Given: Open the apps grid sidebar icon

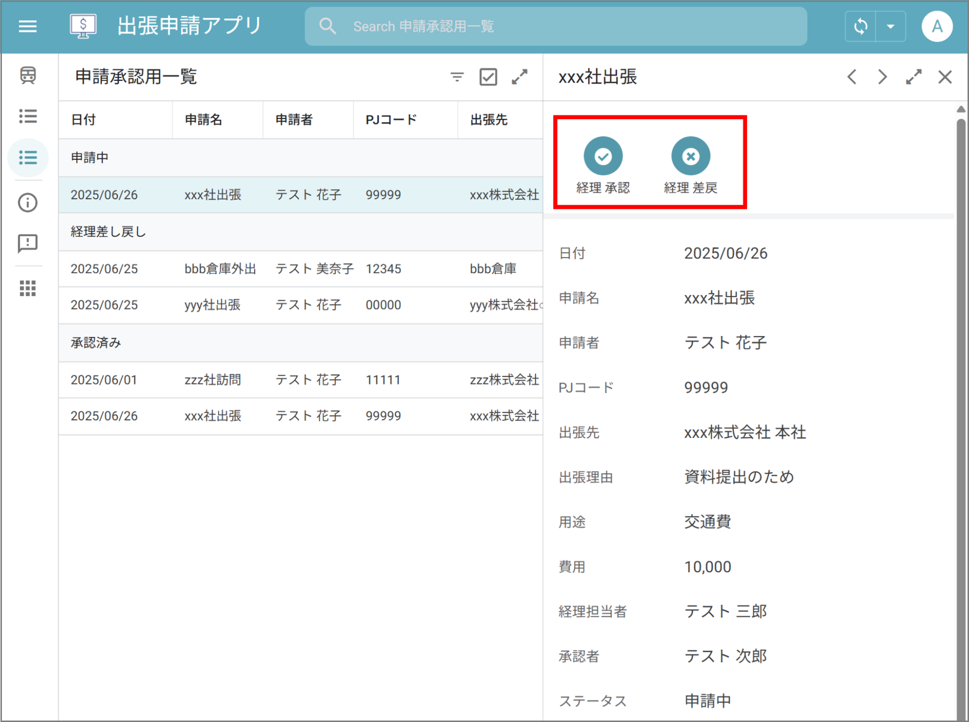Looking at the screenshot, I should pos(28,289).
